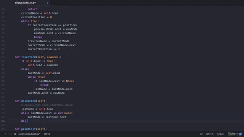
Task: Click the 'if lastNode.next is None:' line
Action: [54, 81]
